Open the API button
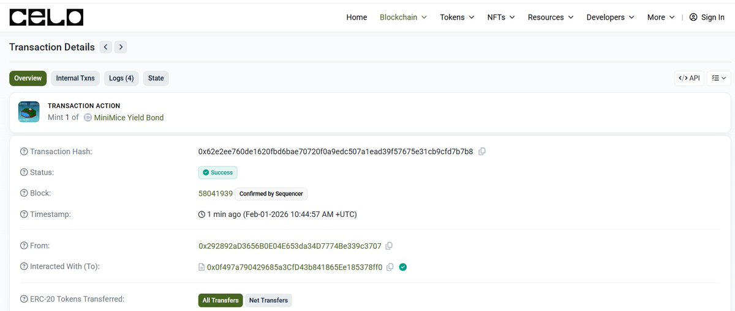 click(689, 78)
